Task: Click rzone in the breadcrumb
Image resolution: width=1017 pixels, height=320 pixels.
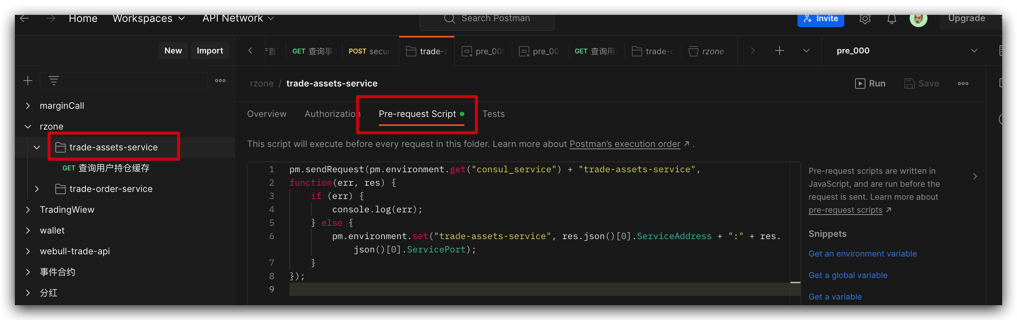Action: tap(261, 84)
